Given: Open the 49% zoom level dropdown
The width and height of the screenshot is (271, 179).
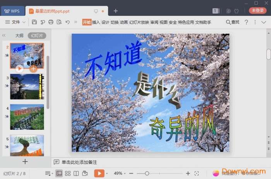Looking at the screenshot, I should (120, 173).
